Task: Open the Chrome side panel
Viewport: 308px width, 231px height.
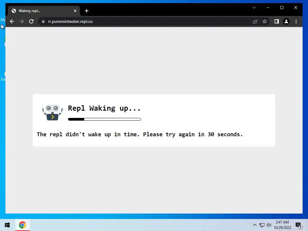Action: click(x=277, y=21)
